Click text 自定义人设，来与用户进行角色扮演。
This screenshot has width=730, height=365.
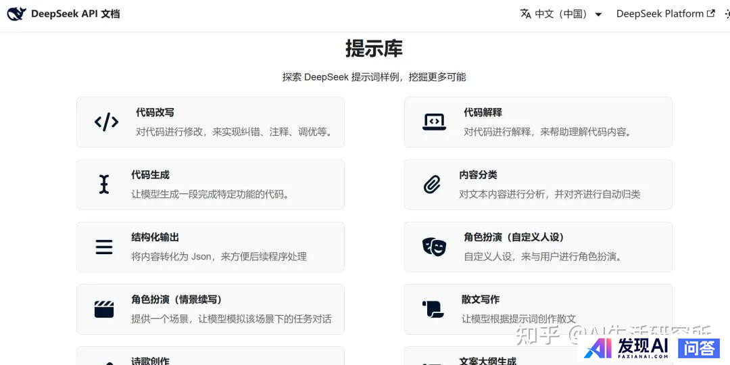[543, 257]
